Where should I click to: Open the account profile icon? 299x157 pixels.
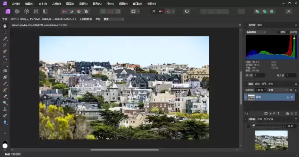pyautogui.click(x=289, y=11)
